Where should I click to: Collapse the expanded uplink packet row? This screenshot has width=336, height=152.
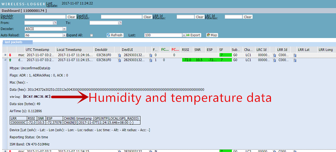point(5,60)
